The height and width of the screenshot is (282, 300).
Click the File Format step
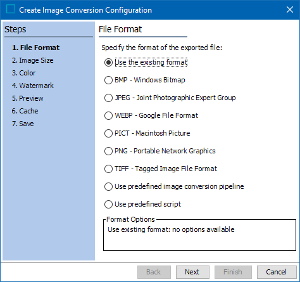(35, 48)
